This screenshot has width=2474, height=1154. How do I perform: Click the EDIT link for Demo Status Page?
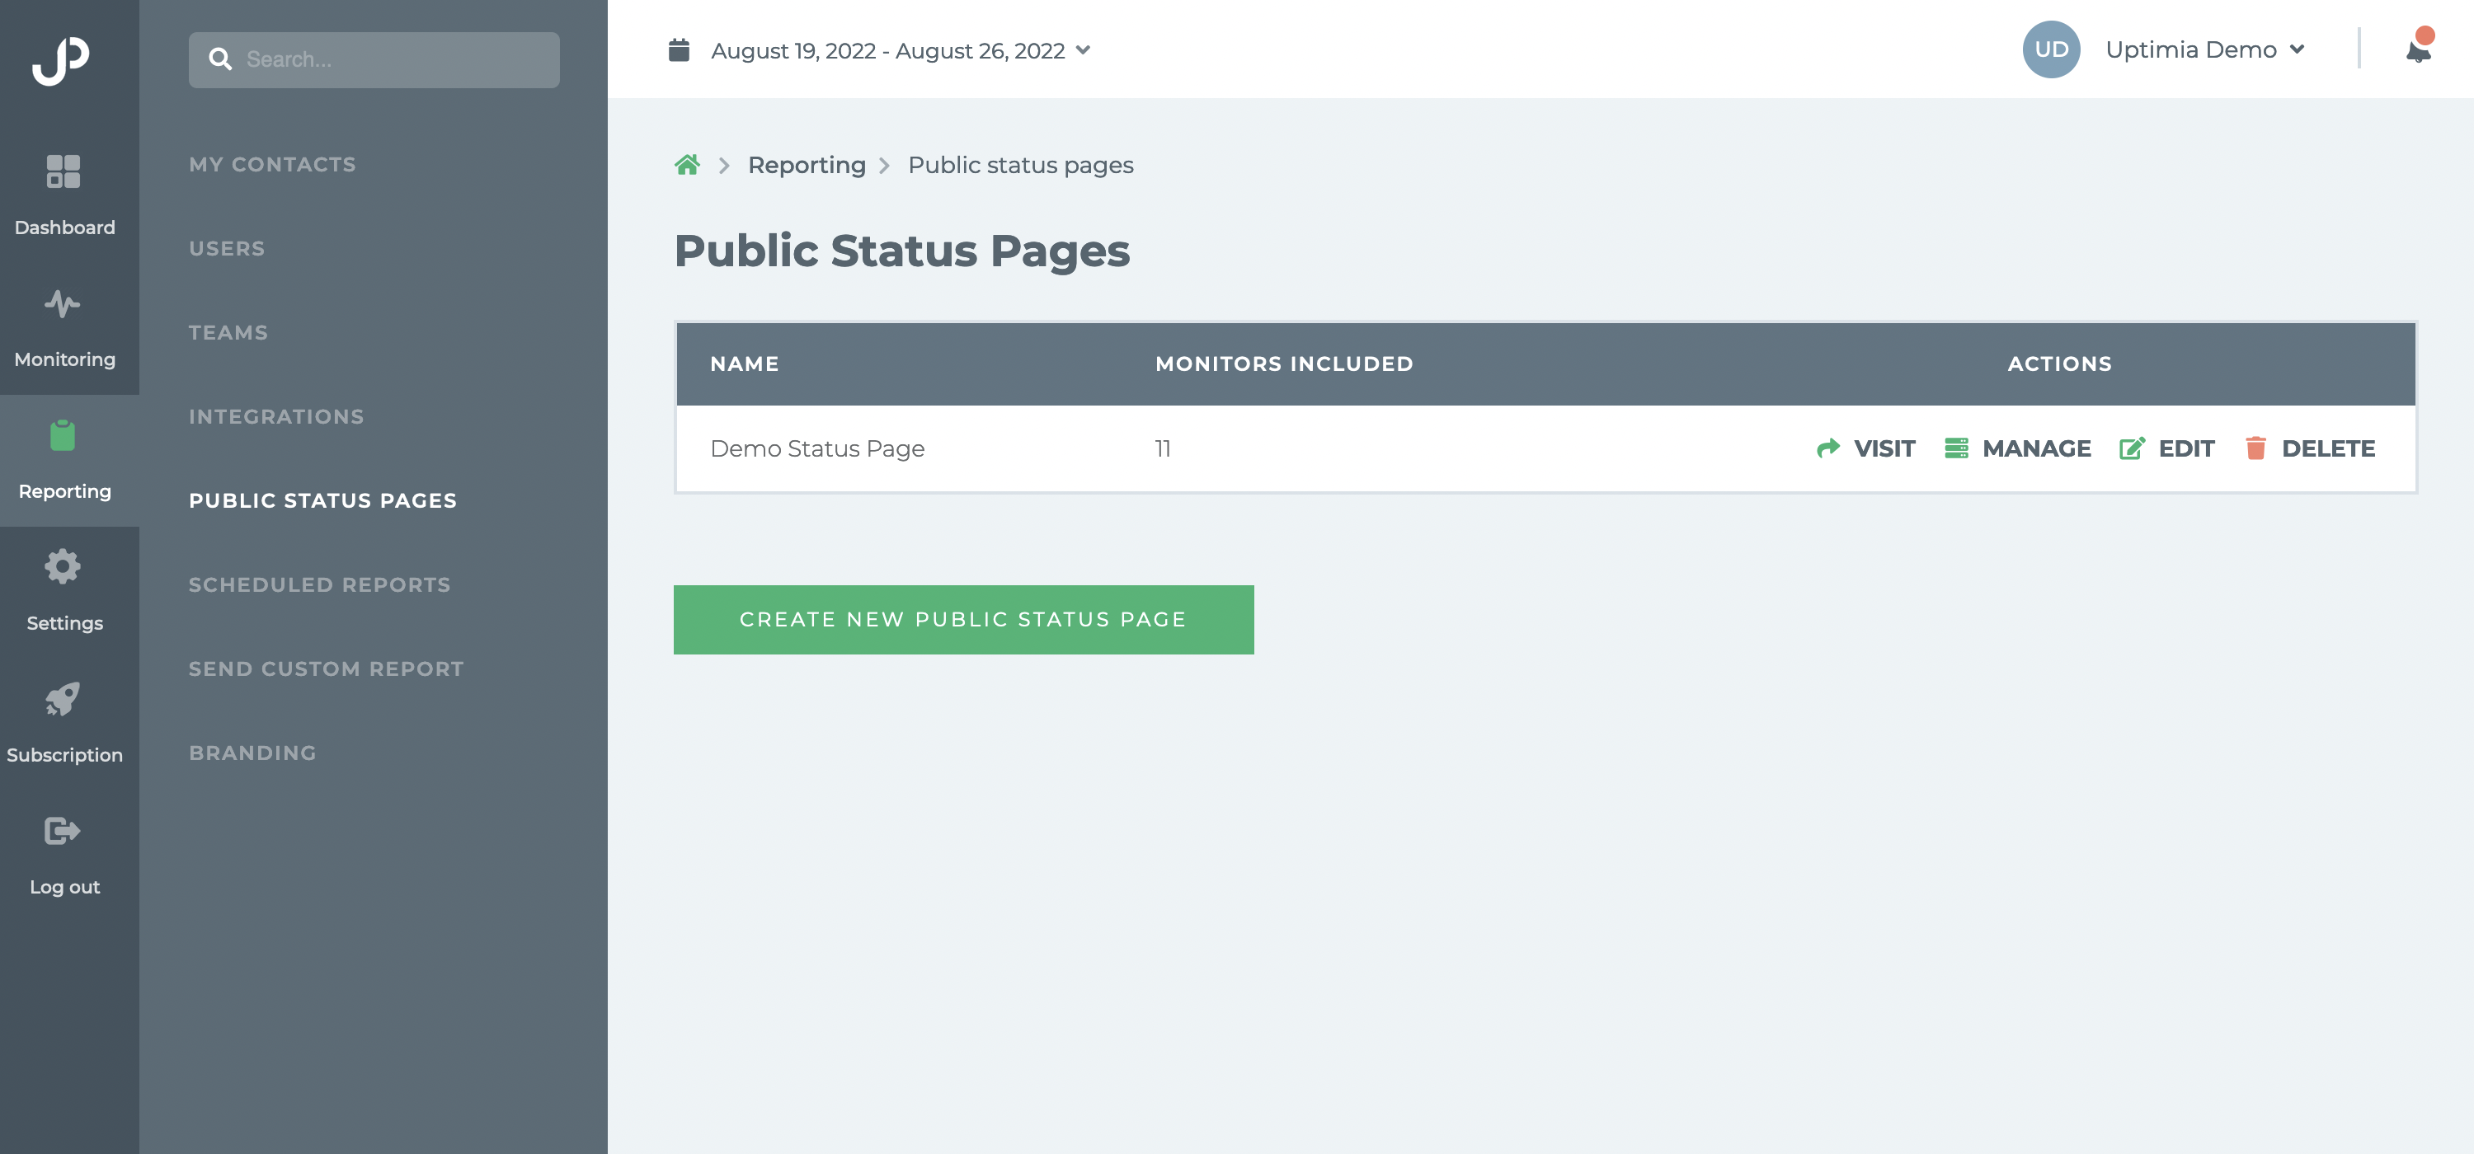[x=2187, y=448]
